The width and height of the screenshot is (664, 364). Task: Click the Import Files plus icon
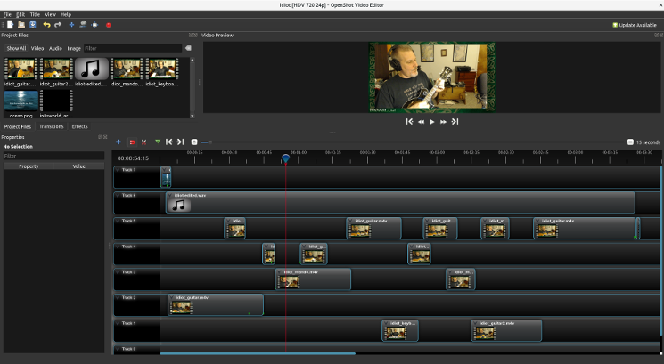tap(71, 25)
